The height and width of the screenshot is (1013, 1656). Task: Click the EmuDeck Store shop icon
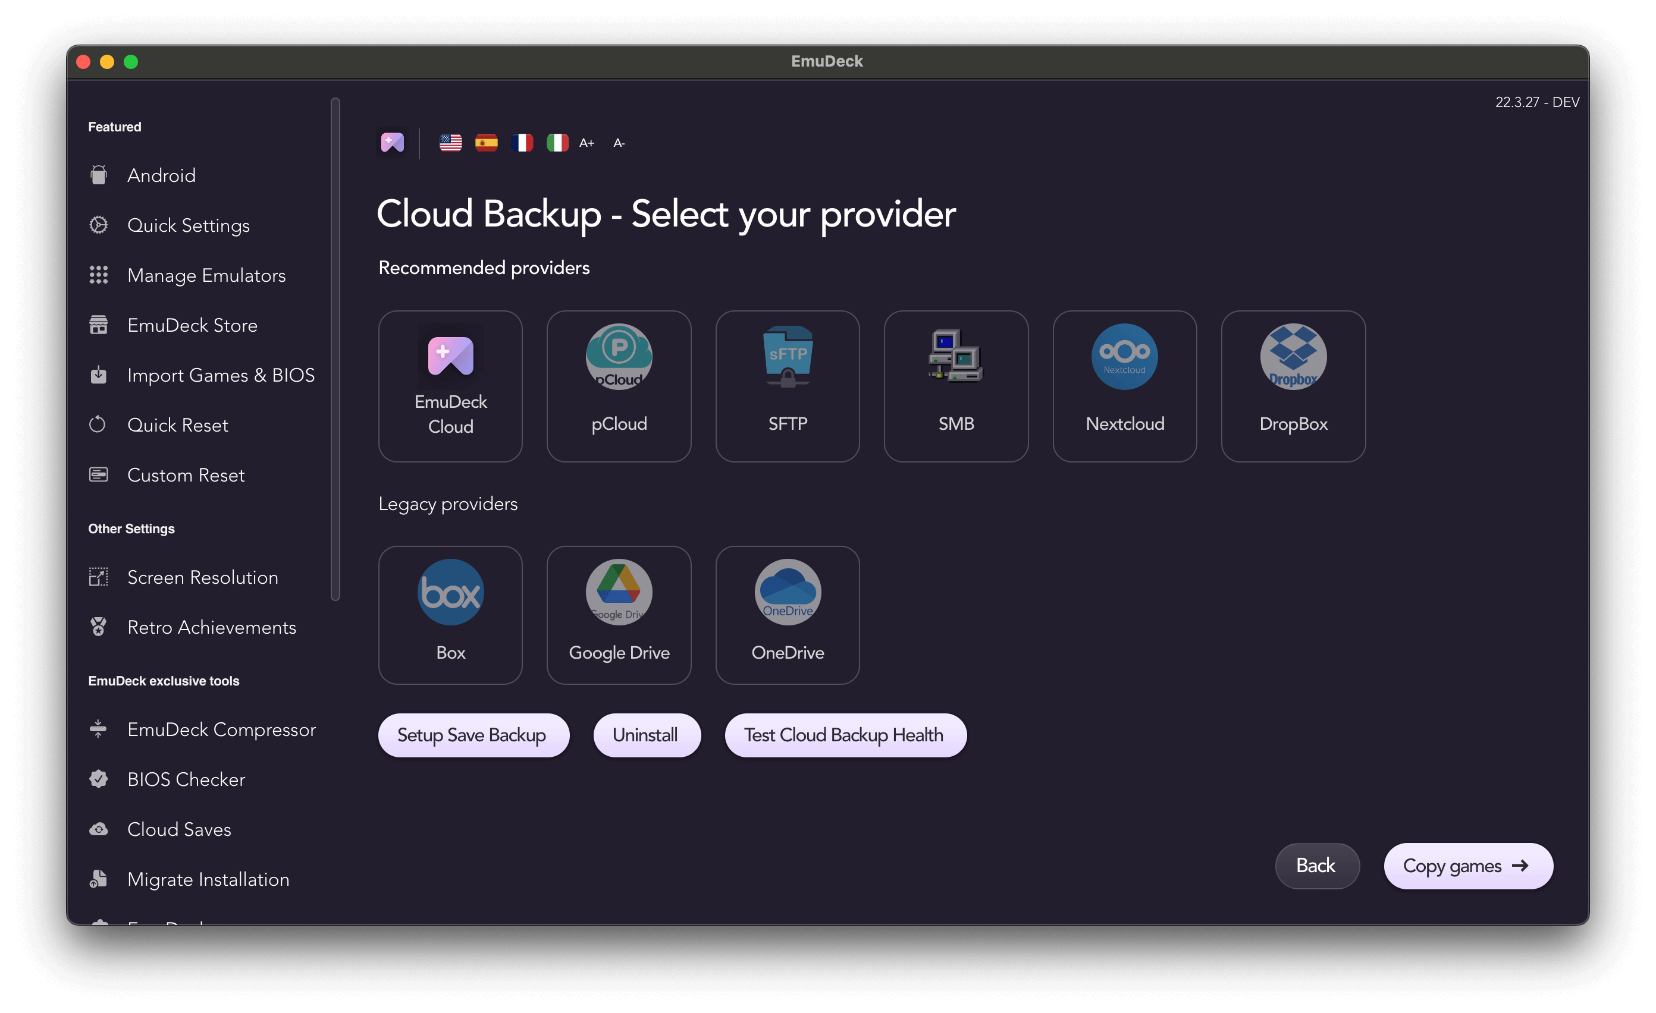click(99, 325)
